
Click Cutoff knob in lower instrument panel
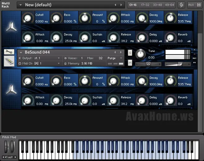coord(28,81)
